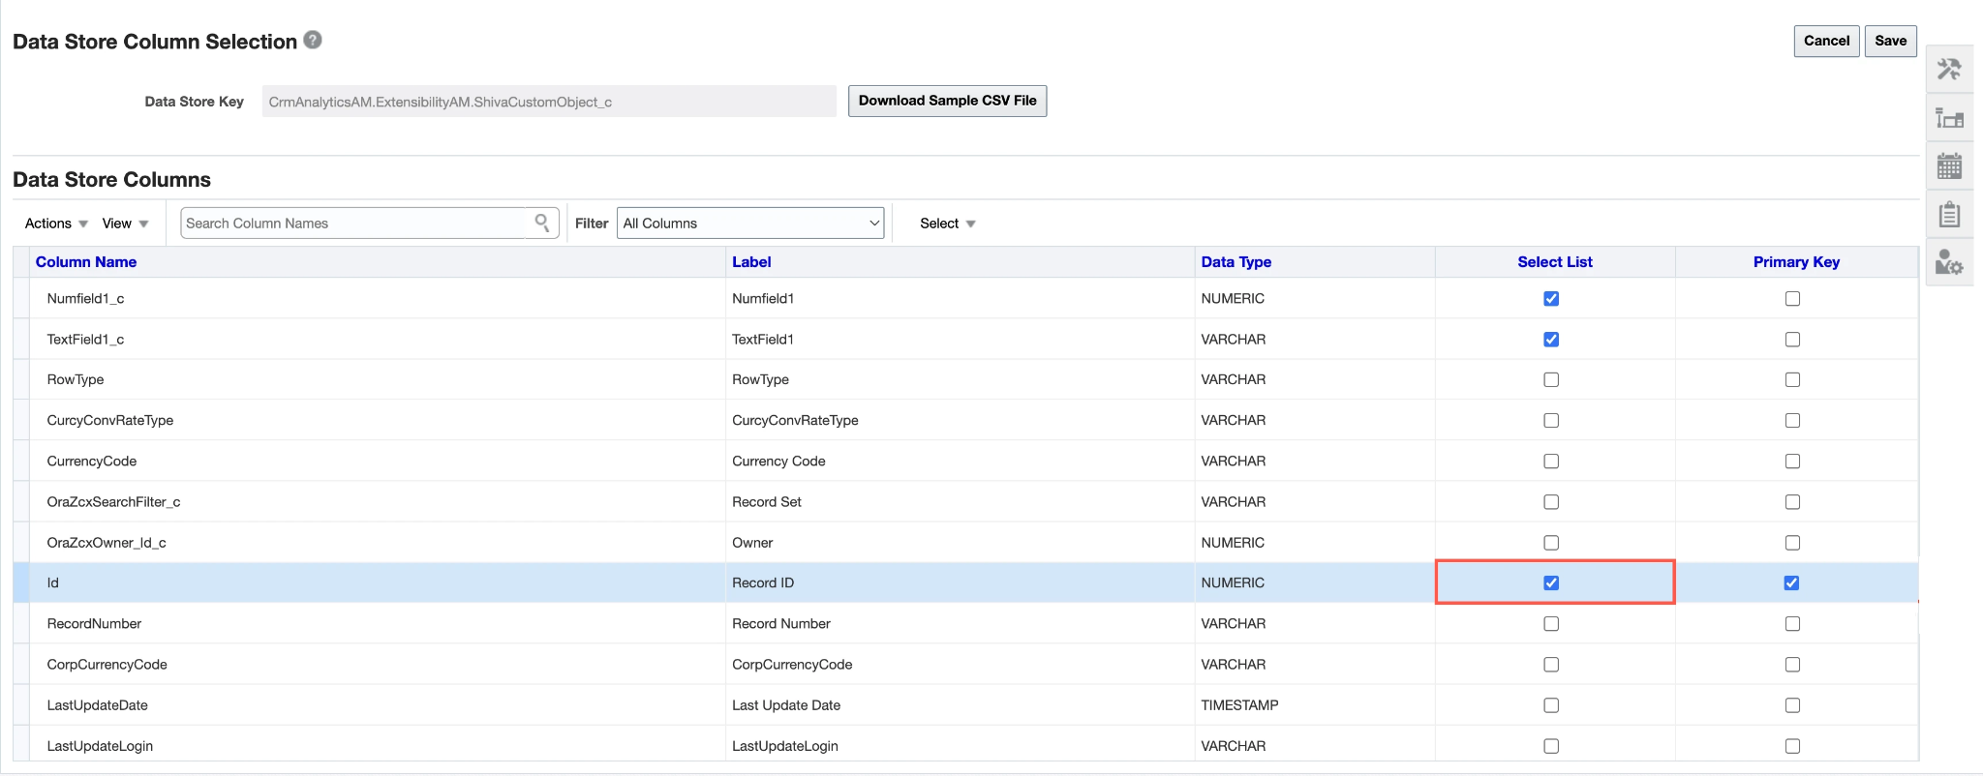The width and height of the screenshot is (1983, 776).
Task: Click the Cancel button
Action: pos(1826,41)
